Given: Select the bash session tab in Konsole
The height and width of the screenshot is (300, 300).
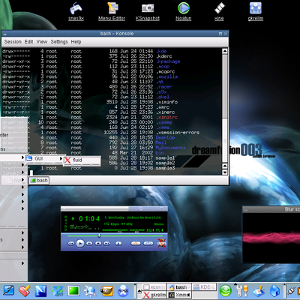Looking at the screenshot, I should coord(39,181).
